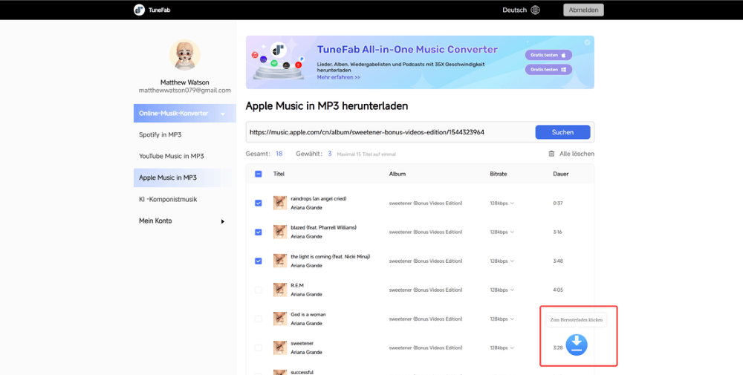Click Gratis testen button for Apple
743x375 pixels.
pos(548,55)
